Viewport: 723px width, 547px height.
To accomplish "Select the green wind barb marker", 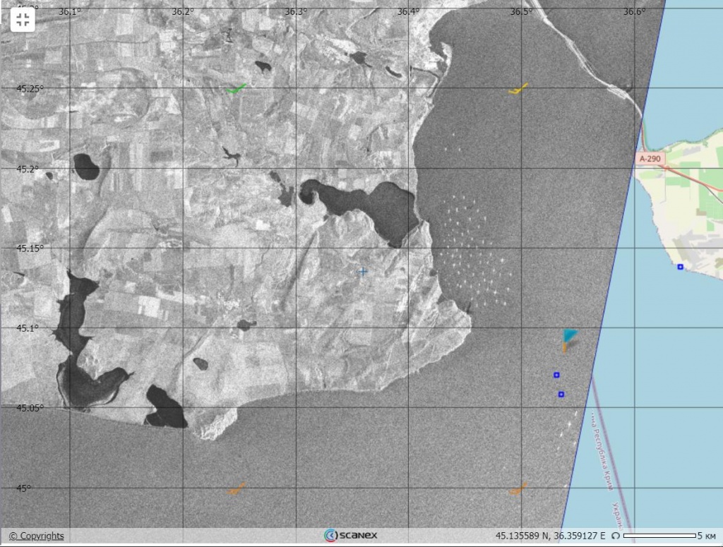I will pyautogui.click(x=236, y=88).
